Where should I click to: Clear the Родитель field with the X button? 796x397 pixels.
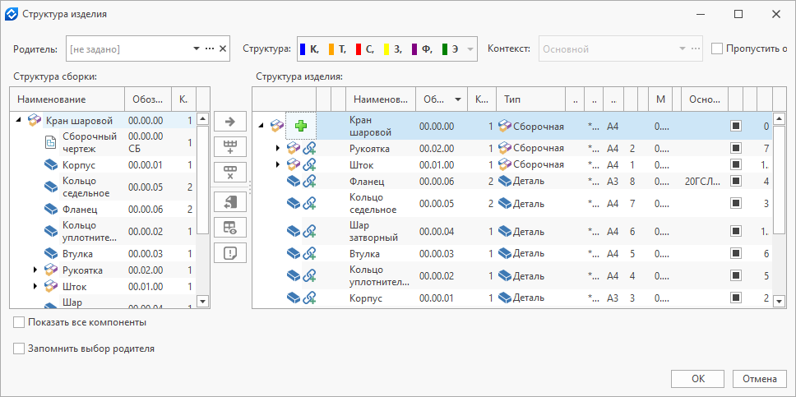[222, 49]
